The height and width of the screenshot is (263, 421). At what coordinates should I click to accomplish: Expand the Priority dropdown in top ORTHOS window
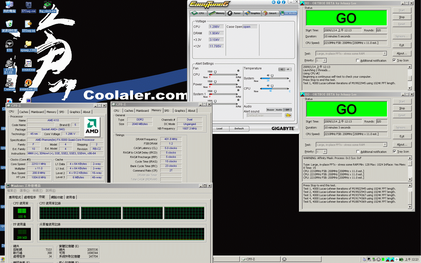point(325,61)
